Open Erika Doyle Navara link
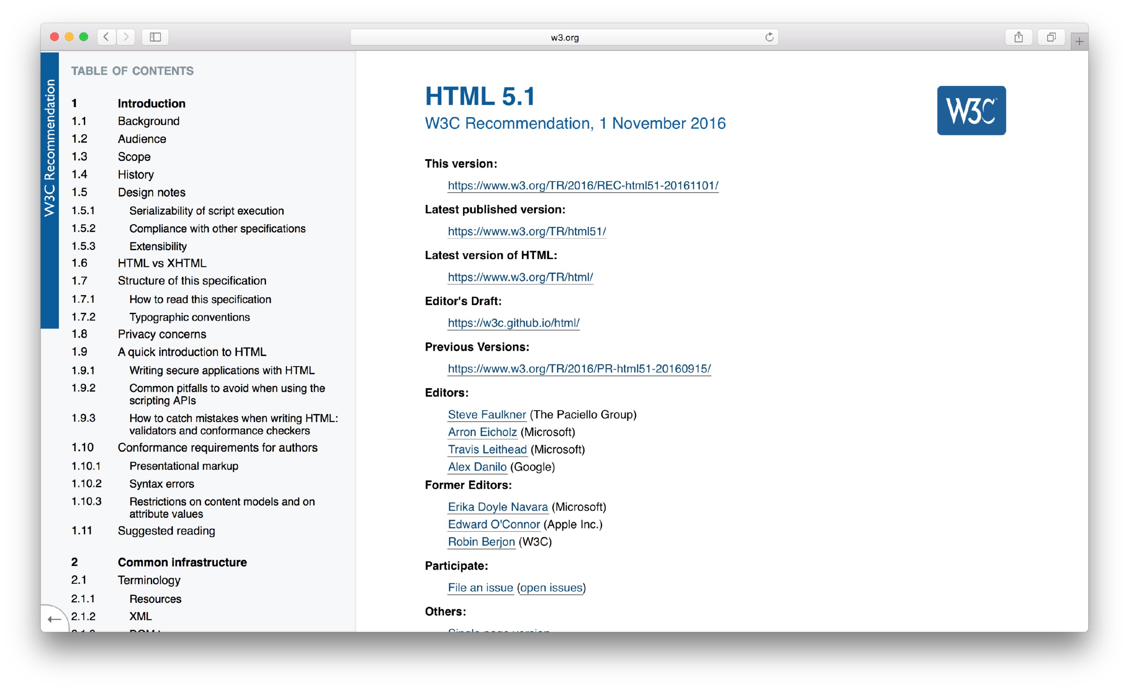Screen dimensions: 1129x690 (x=497, y=507)
